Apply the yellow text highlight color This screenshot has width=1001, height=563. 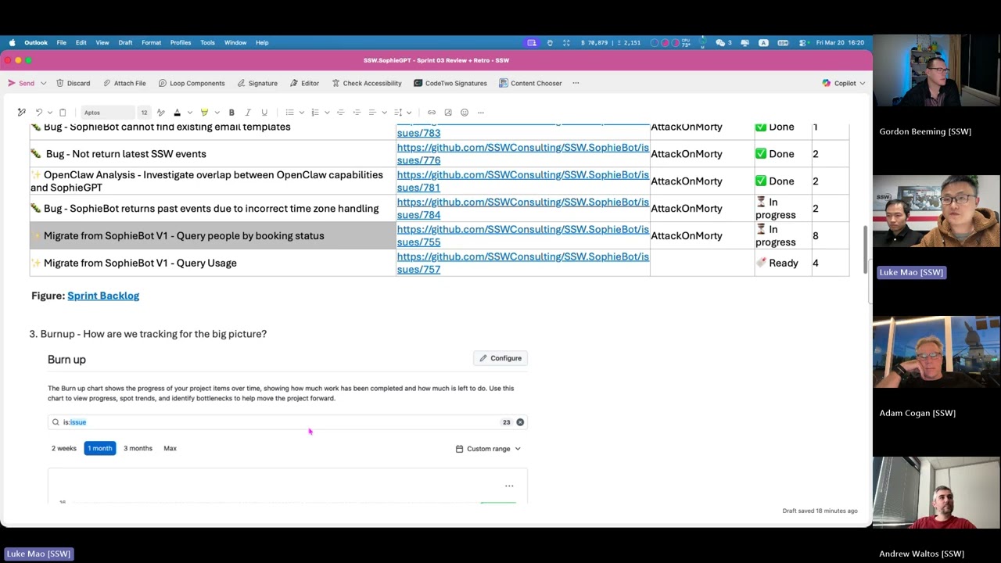pyautogui.click(x=204, y=113)
